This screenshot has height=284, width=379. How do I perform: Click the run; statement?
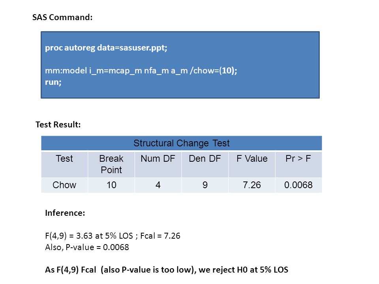(53, 82)
